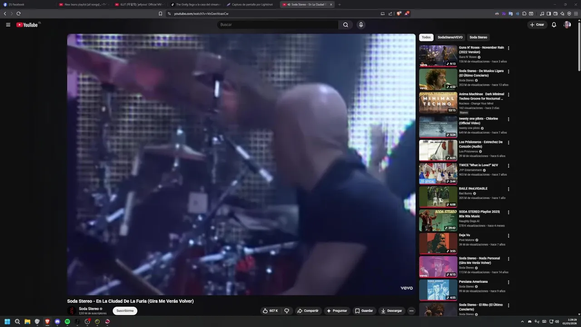Click the Compartir share button
This screenshot has height=327, width=581.
[308, 311]
